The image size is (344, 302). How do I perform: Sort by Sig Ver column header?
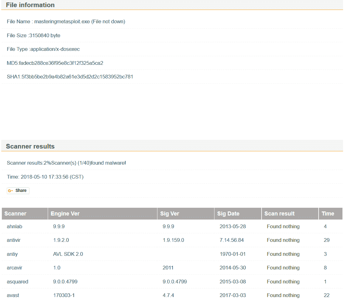[186, 214]
